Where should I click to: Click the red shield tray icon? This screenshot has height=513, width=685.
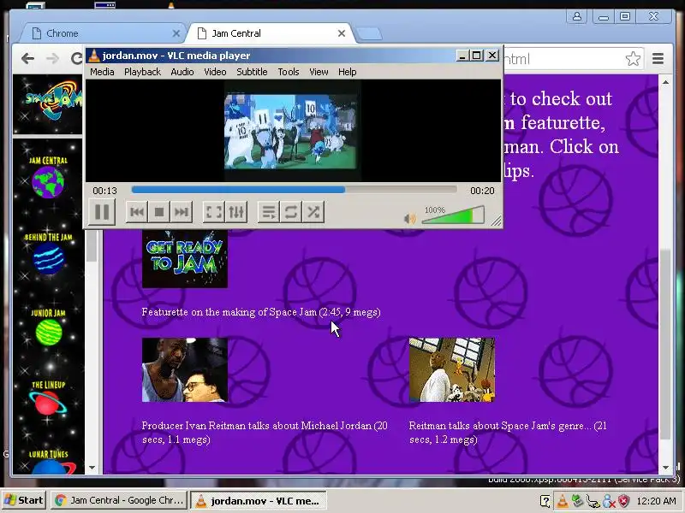[x=624, y=501]
